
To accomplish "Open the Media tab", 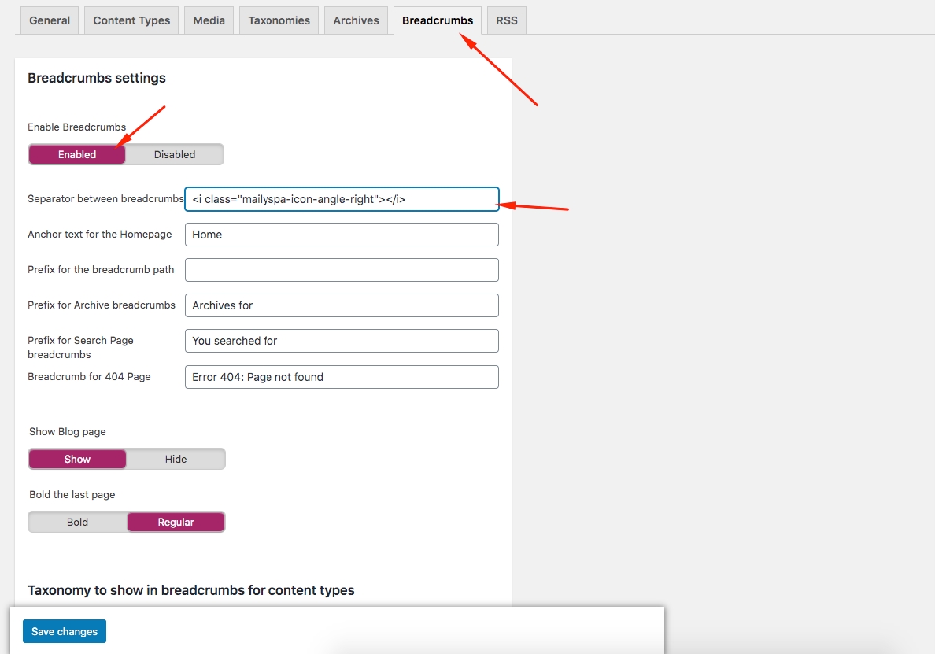I will pos(209,20).
